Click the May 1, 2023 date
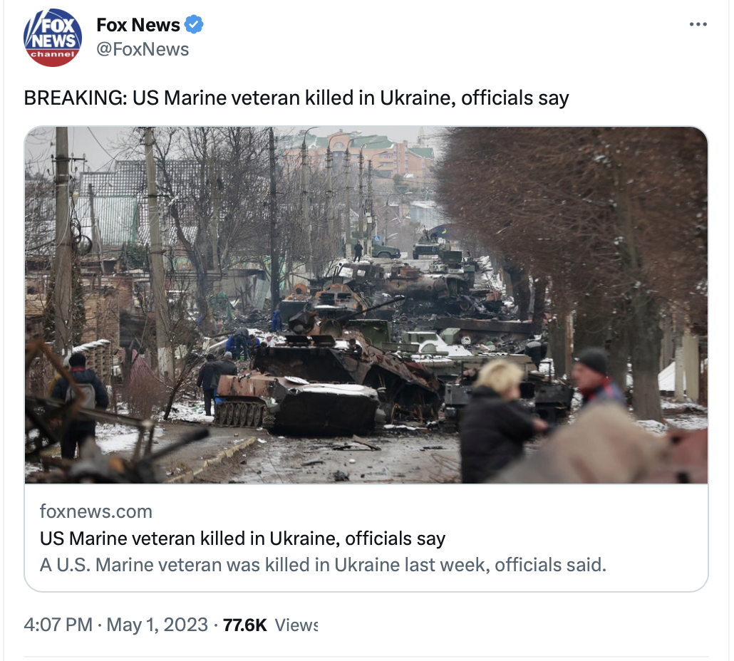This screenshot has height=661, width=734. pyautogui.click(x=157, y=625)
